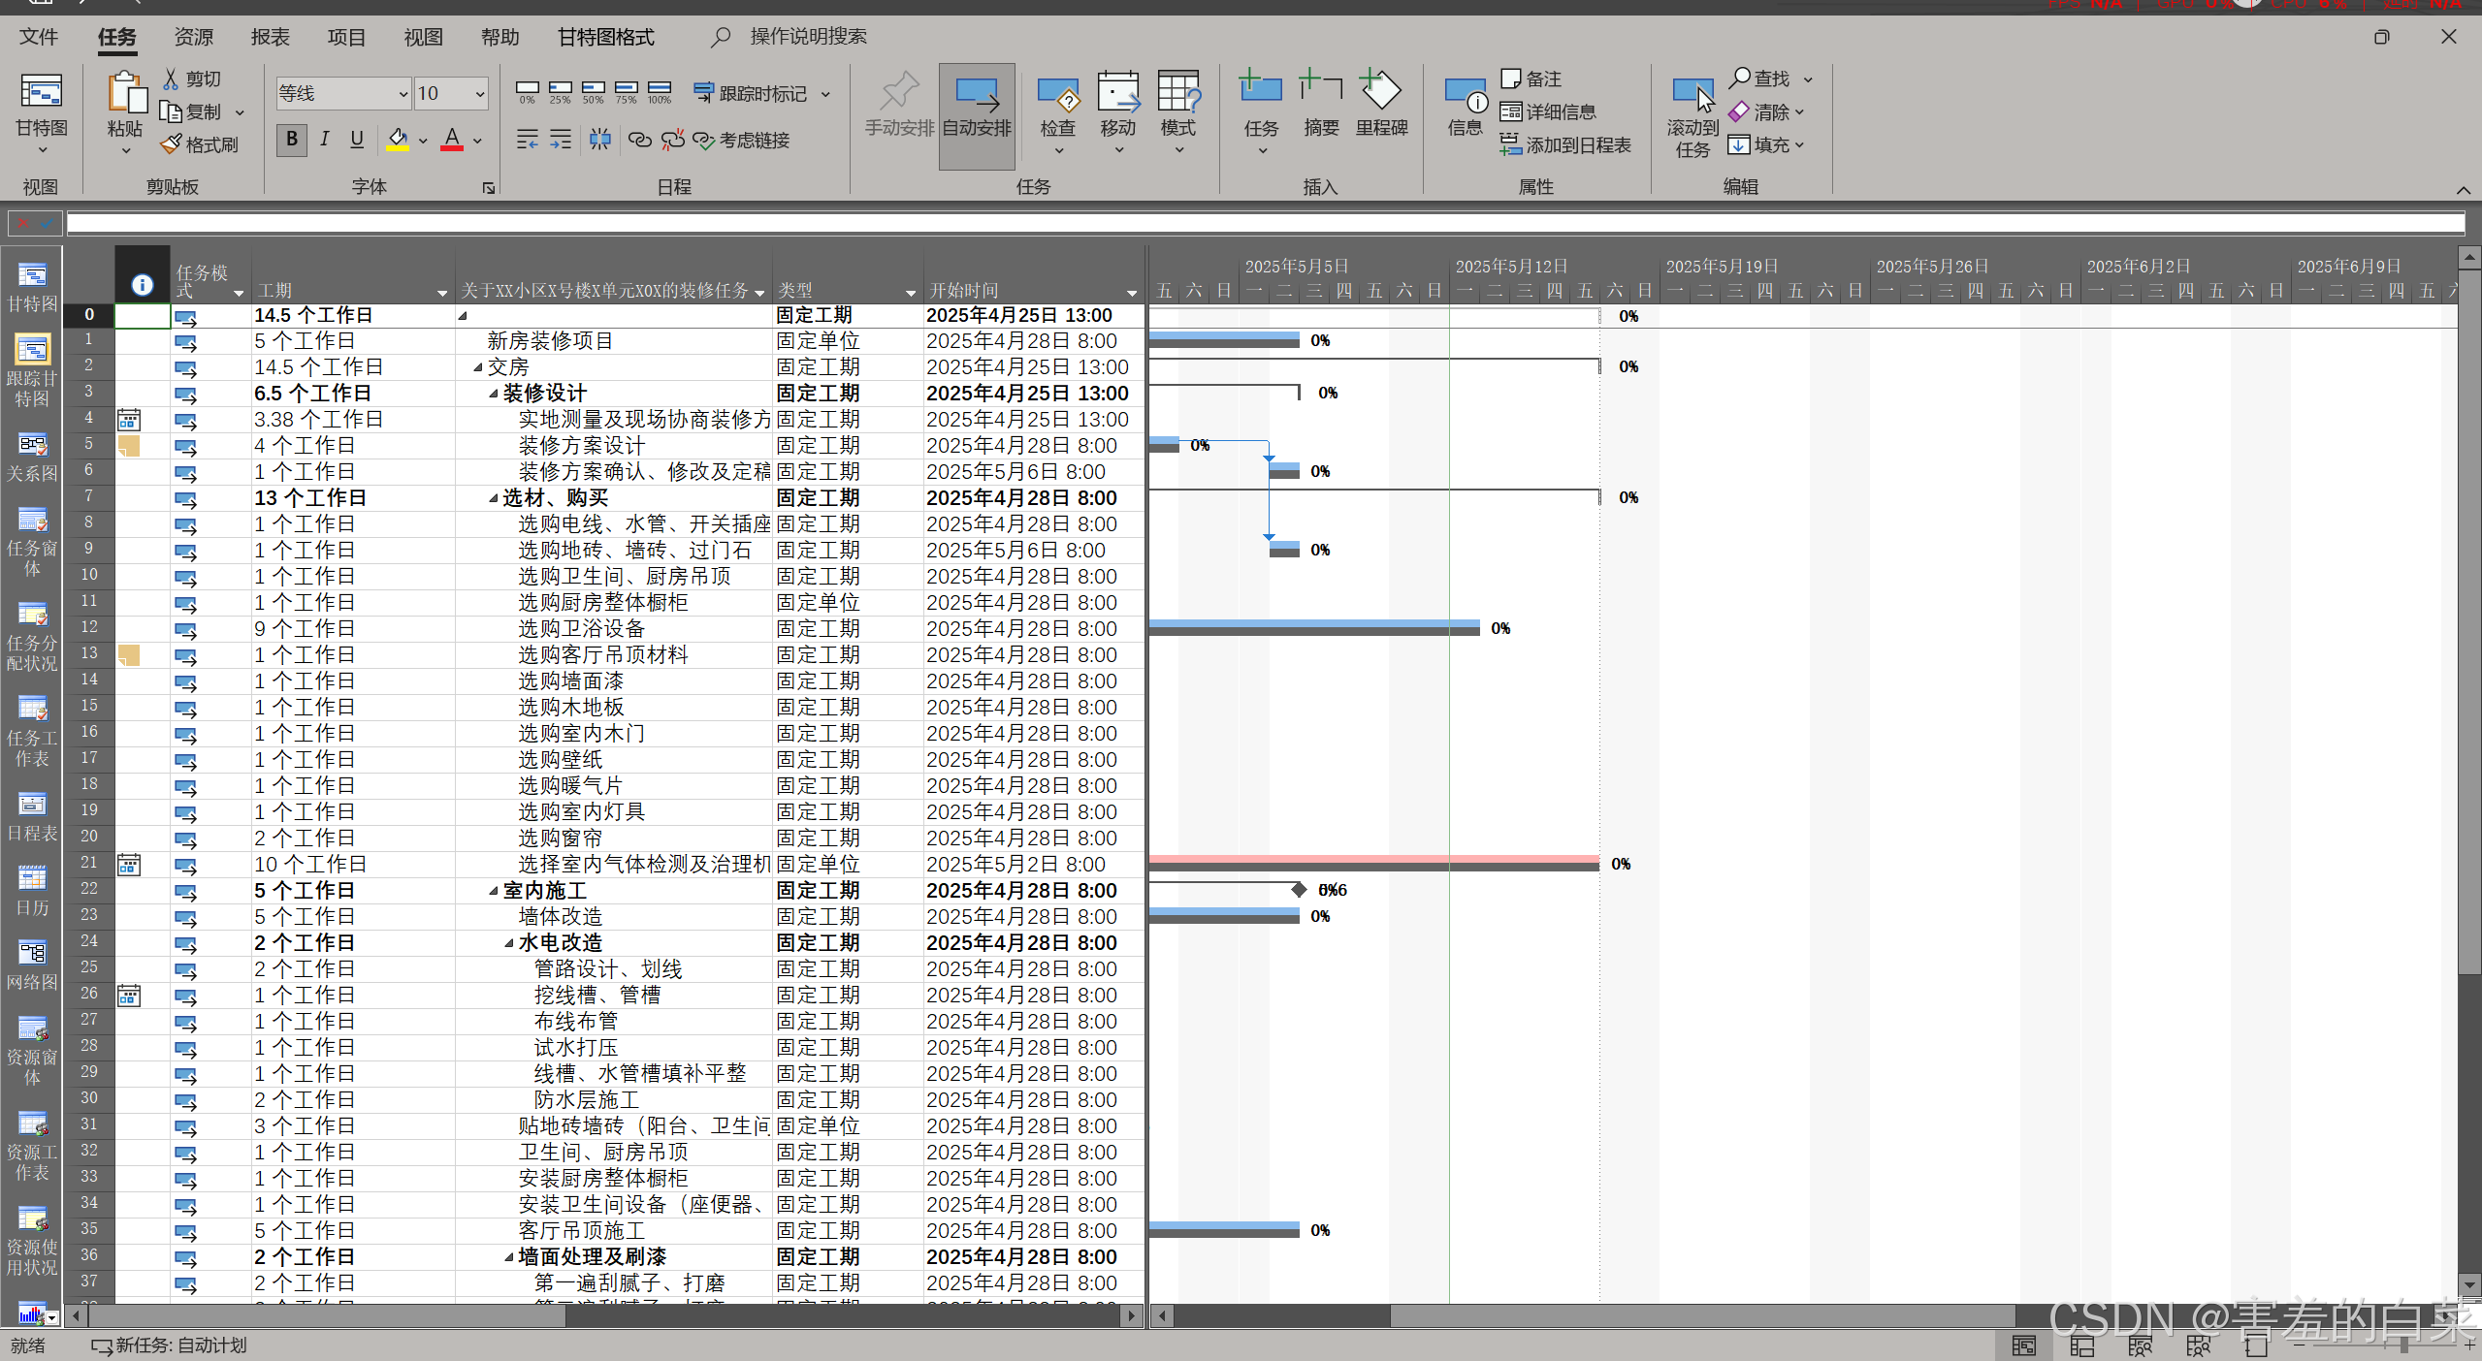The height and width of the screenshot is (1361, 2482).
Task: Open Calendar (日历) view in sidebar
Action: (x=32, y=879)
